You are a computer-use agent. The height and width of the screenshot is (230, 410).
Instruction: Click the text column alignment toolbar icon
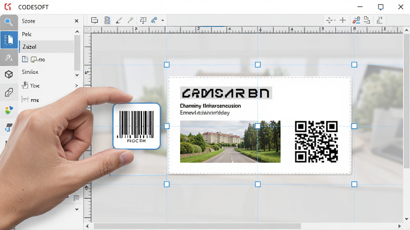click(x=143, y=20)
